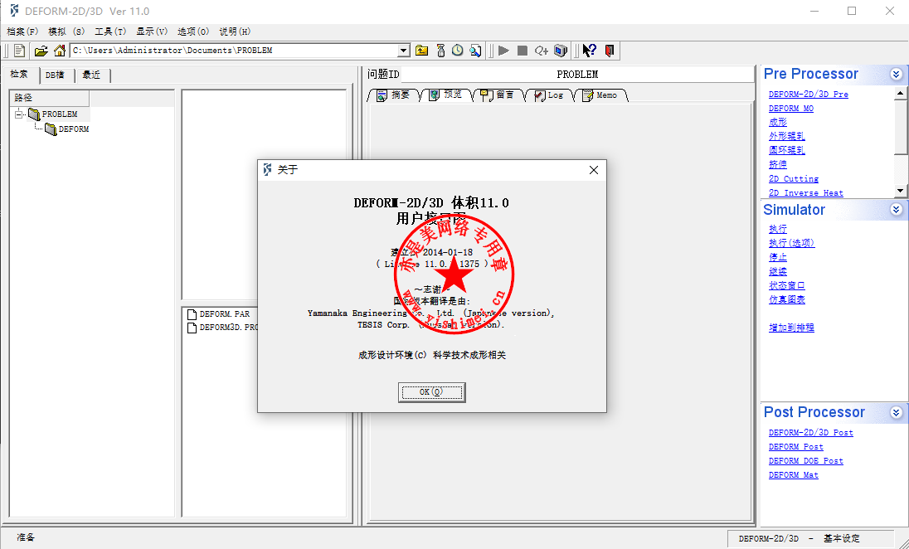Go to home directory via house icon
Screen dimensions: 909x549
(x=59, y=51)
